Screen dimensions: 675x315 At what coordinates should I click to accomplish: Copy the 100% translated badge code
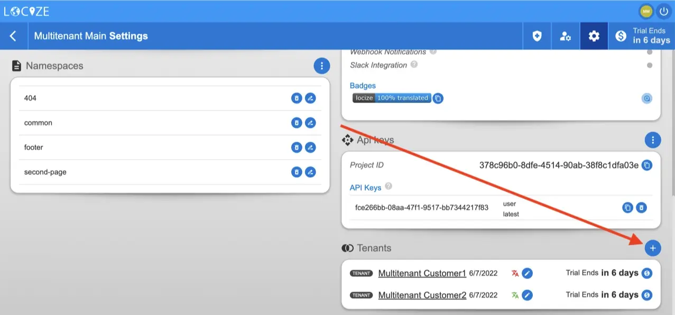tap(438, 98)
